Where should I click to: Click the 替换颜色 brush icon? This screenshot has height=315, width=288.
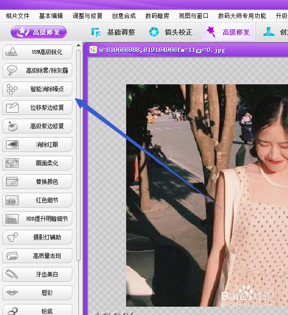click(x=12, y=182)
